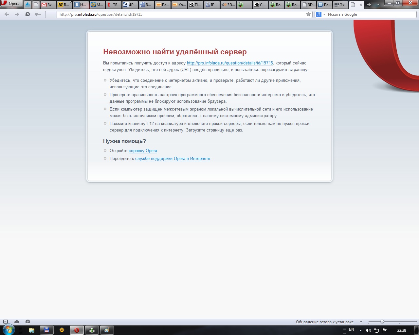Click the password wand key icon
This screenshot has height=335, width=419.
(38, 14)
